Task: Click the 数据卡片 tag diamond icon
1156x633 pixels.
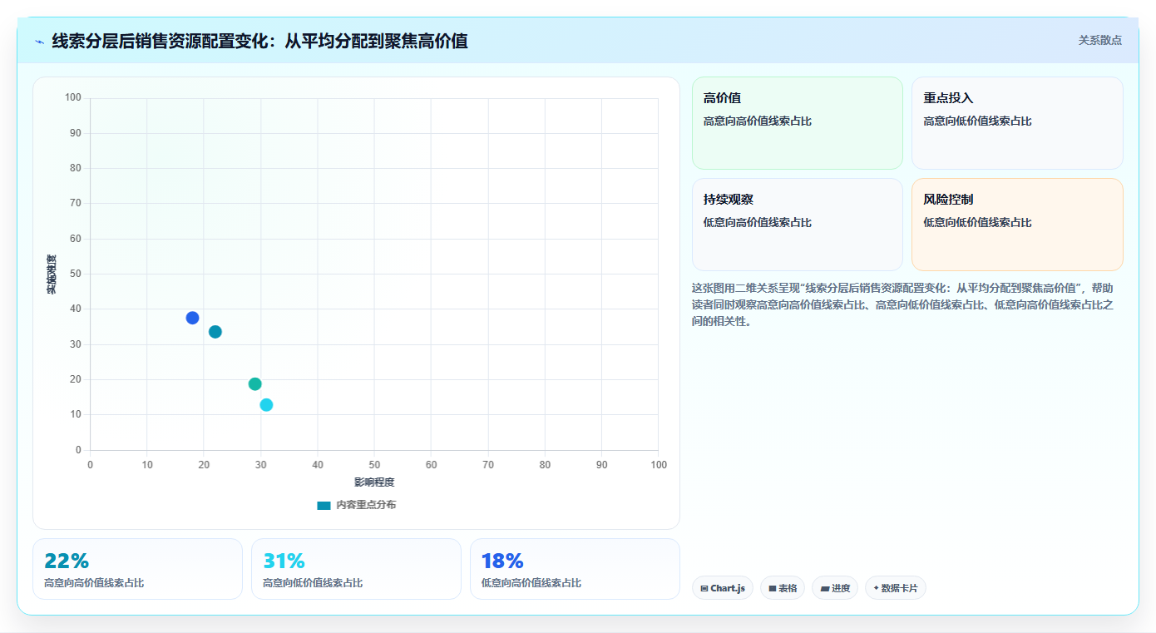Action: coord(876,588)
